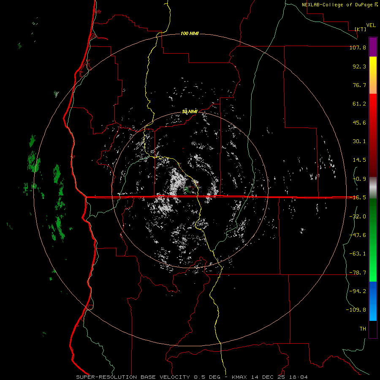Select the 30.1 velocity scale value

click(359, 141)
